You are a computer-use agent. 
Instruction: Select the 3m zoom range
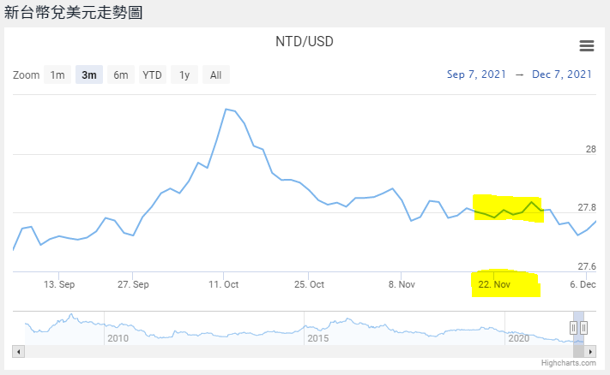click(x=88, y=75)
